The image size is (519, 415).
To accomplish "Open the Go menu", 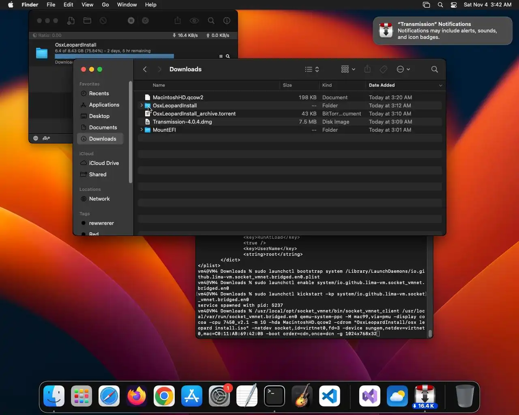I will (x=105, y=4).
